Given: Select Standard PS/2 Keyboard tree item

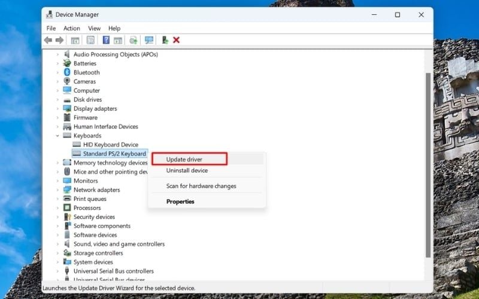Looking at the screenshot, I should click(110, 154).
